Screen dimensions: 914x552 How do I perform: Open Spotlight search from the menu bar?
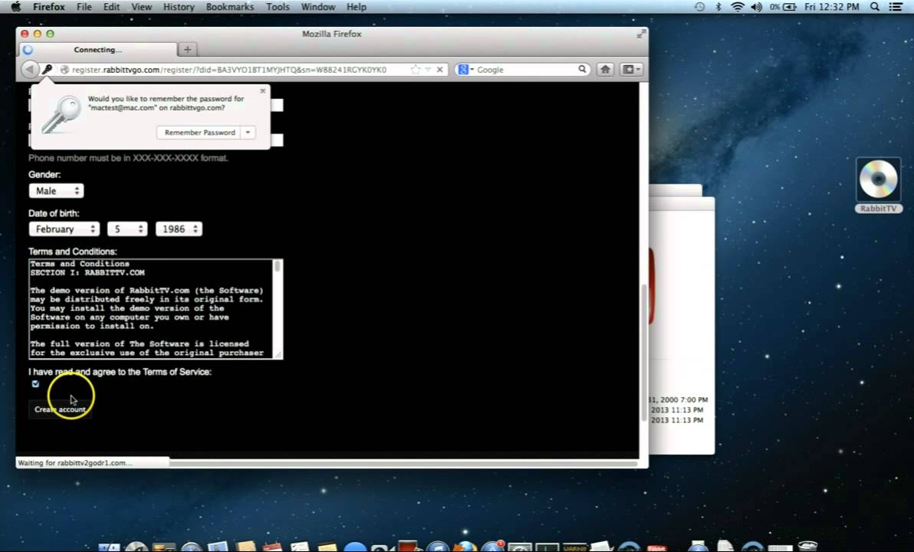coord(874,6)
